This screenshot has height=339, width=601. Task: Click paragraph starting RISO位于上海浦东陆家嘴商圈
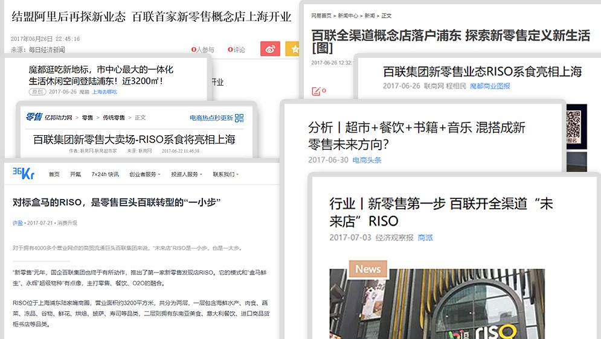click(x=141, y=314)
